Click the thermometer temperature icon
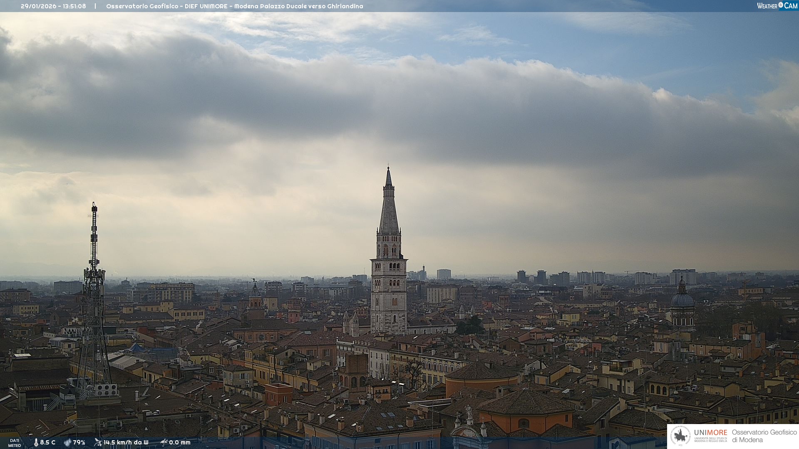 point(36,443)
